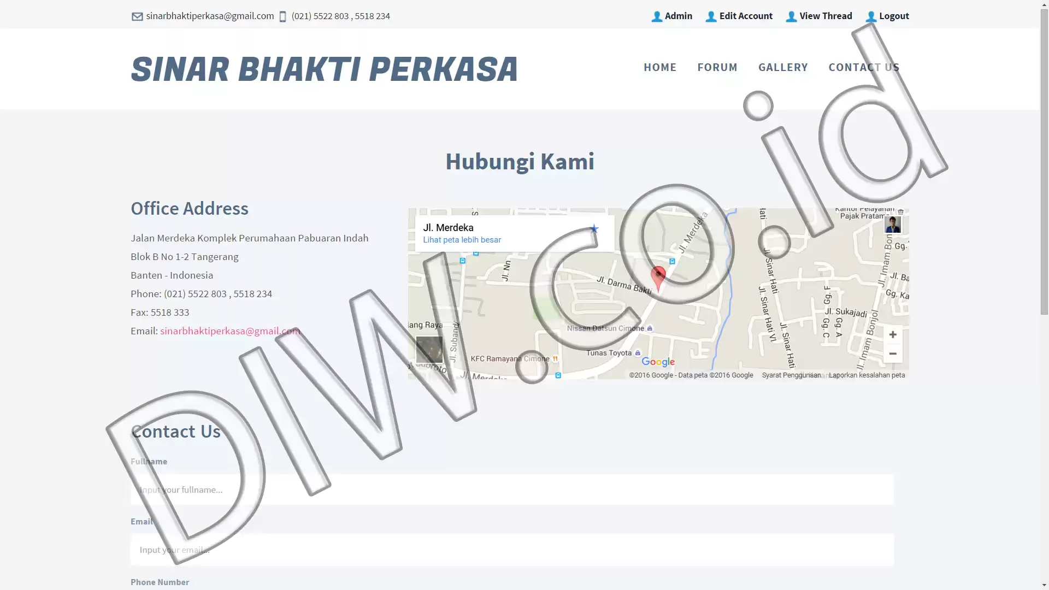Click the Phone Number field label
This screenshot has width=1049, height=590.
[x=160, y=582]
